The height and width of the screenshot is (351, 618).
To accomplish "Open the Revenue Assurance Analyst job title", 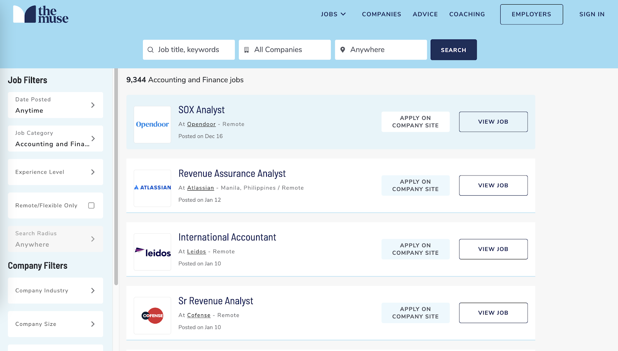I will [x=232, y=174].
